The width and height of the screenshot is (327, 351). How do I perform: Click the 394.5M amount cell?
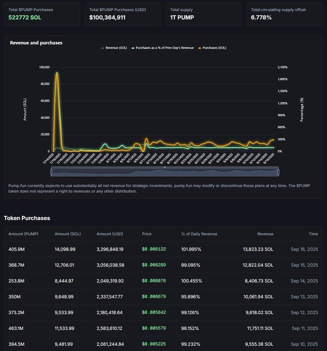tap(16, 344)
